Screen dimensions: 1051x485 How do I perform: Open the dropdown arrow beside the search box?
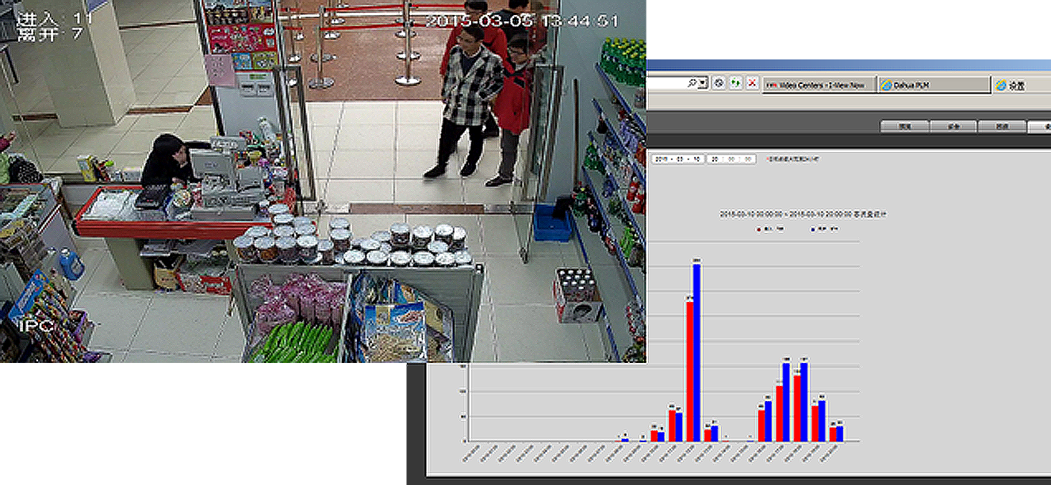tap(703, 83)
